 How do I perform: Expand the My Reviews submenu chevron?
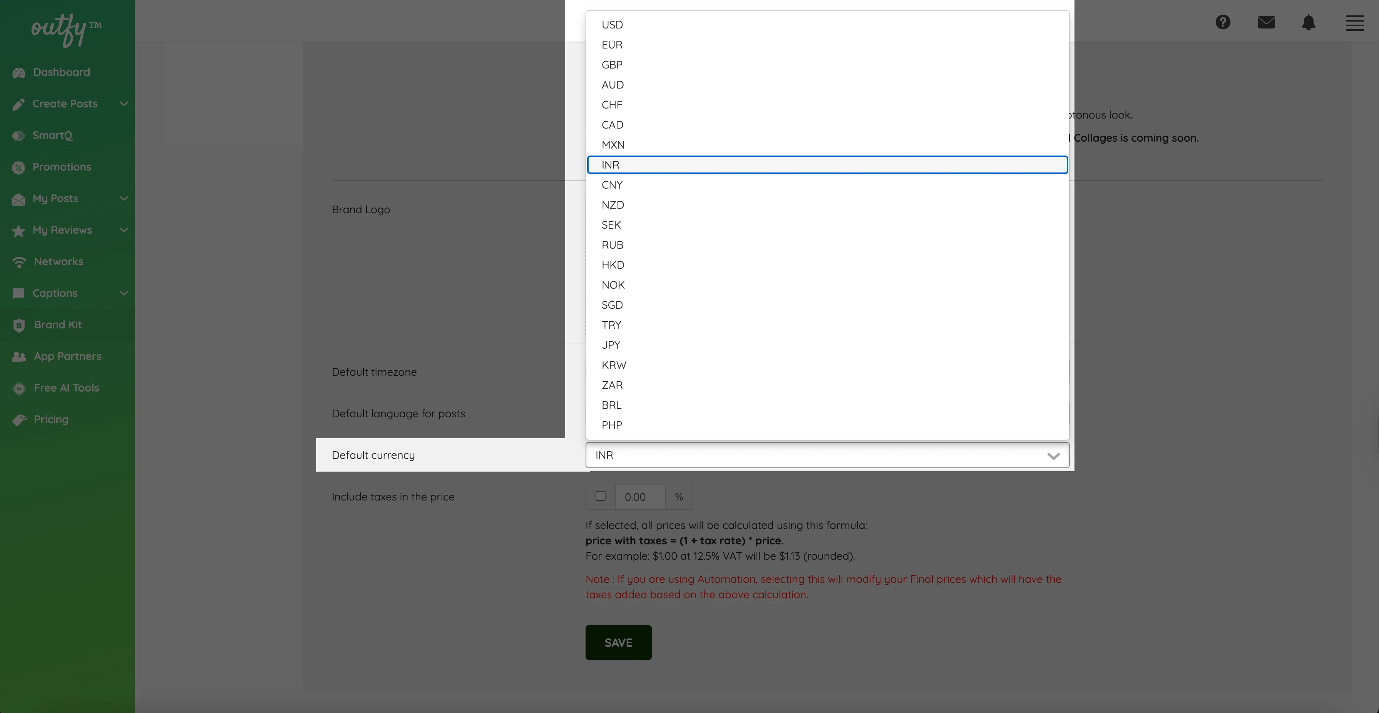point(124,230)
